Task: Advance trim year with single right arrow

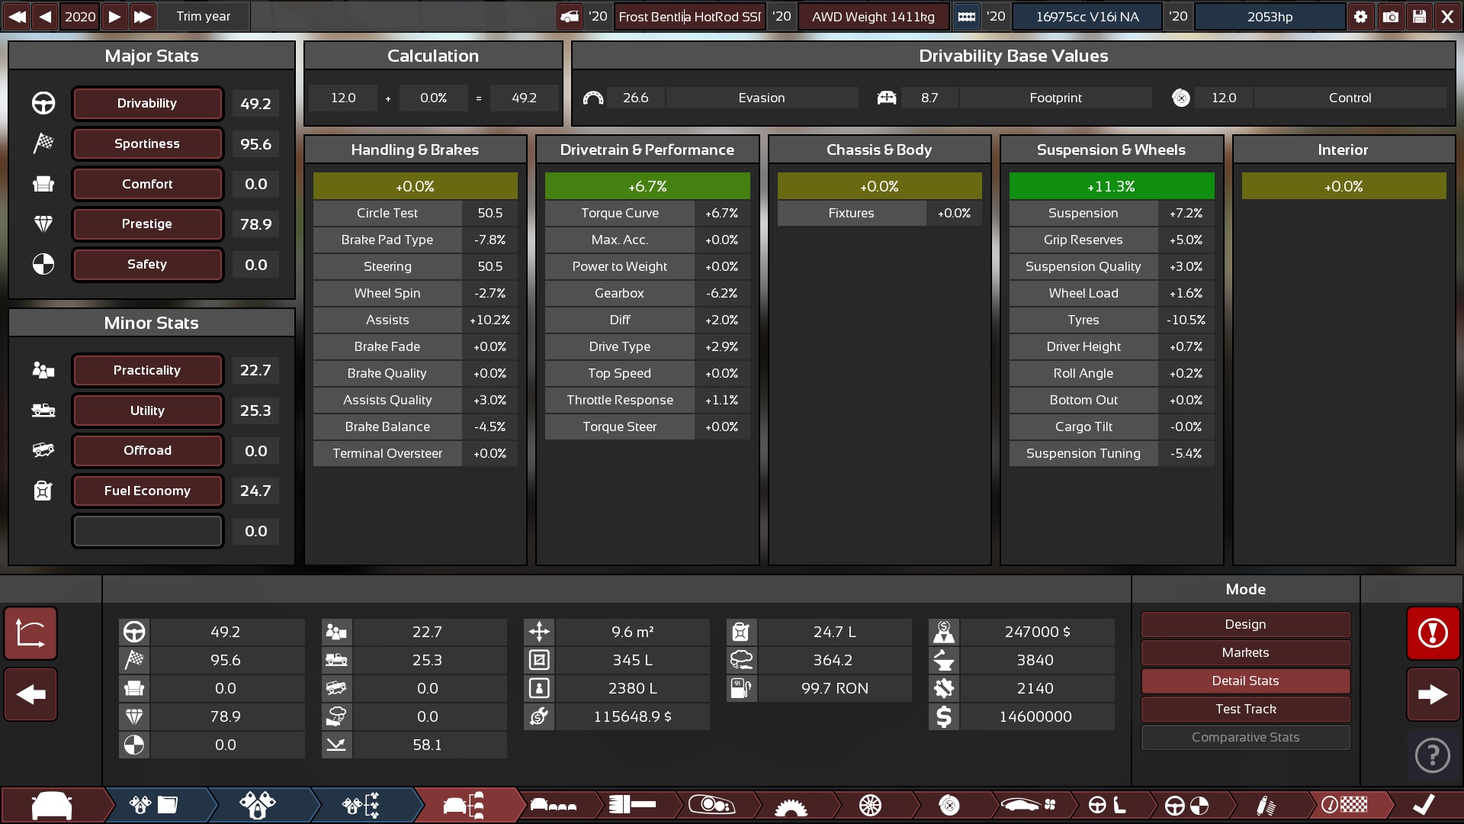Action: pos(114,16)
